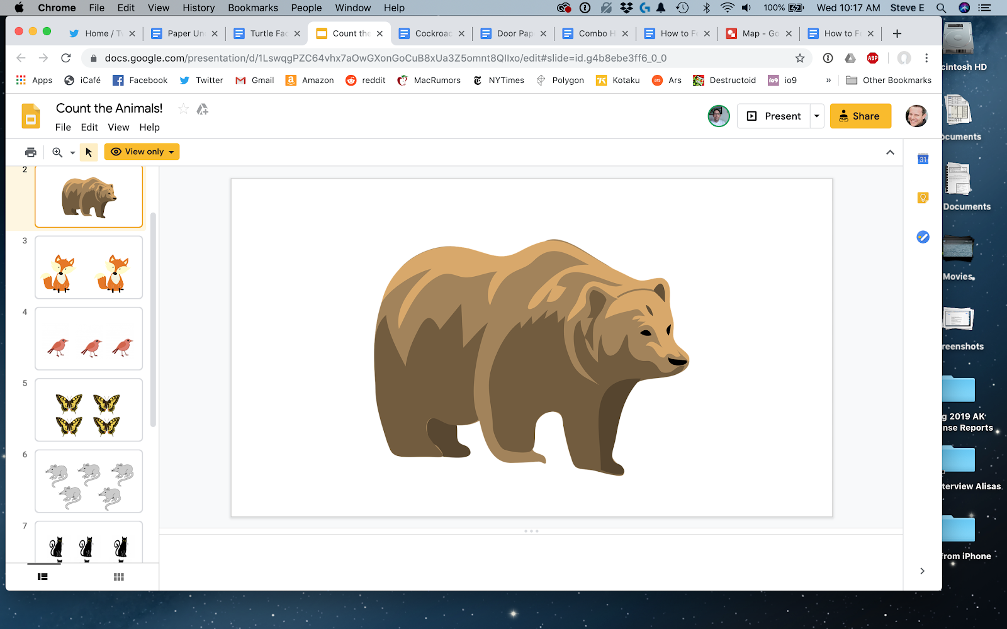1007x629 pixels.
Task: Open the Google account profile picture
Action: pyautogui.click(x=916, y=116)
